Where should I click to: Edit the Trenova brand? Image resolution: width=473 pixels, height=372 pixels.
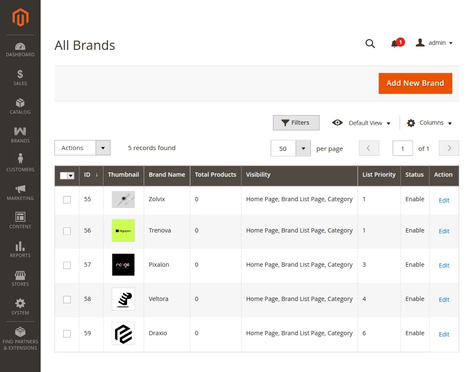pyautogui.click(x=444, y=231)
